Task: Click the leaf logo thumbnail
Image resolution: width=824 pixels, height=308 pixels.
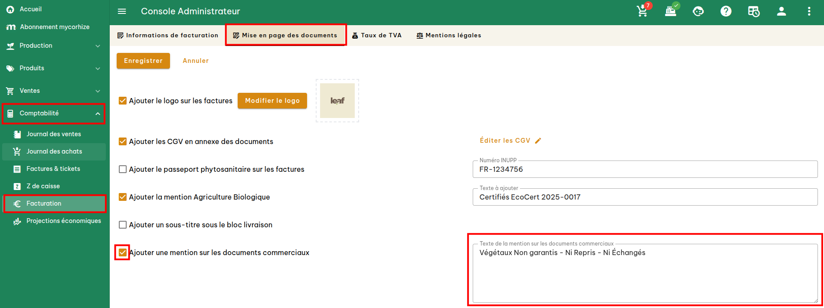Action: [x=337, y=101]
